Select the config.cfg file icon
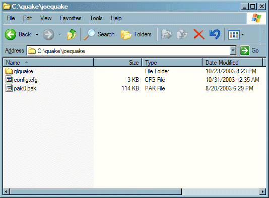269x198 pixels. tap(9, 79)
